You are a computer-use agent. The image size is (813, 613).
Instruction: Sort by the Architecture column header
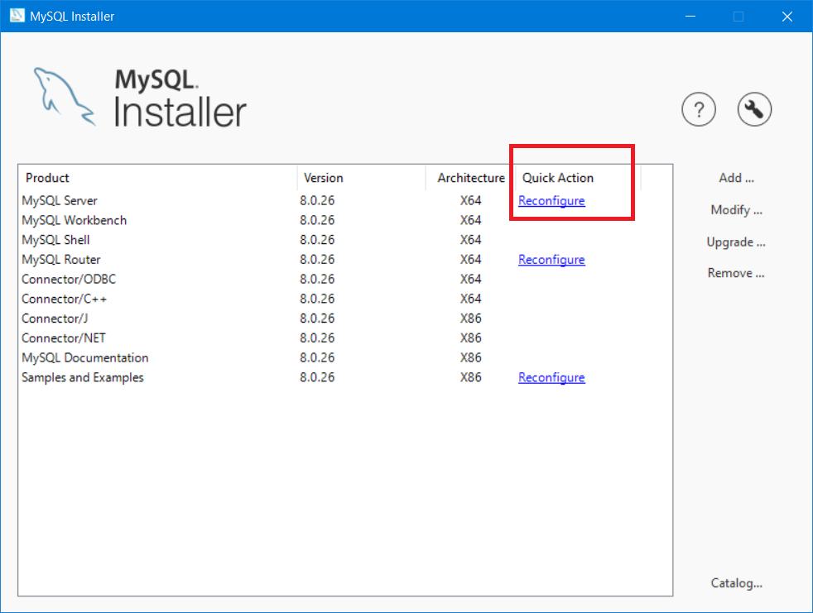[471, 178]
